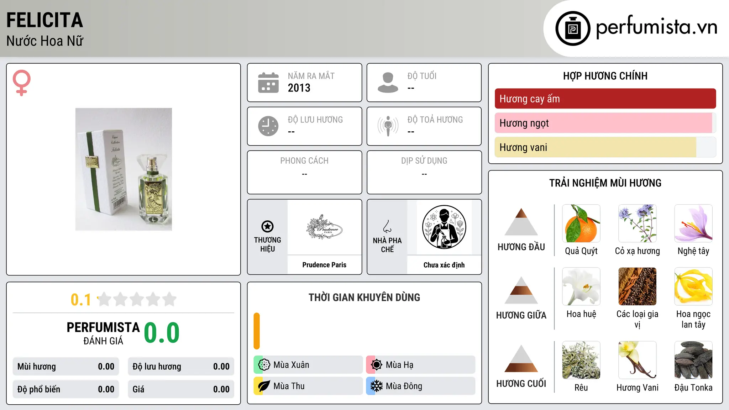Screen dimensions: 729x410
Task: Select the Mùa Hạ season button
Action: point(420,365)
